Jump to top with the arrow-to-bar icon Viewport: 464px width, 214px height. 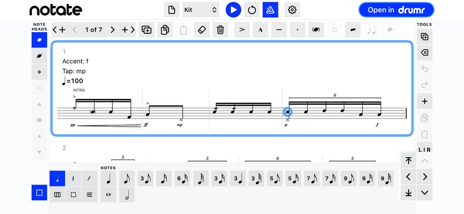408,160
